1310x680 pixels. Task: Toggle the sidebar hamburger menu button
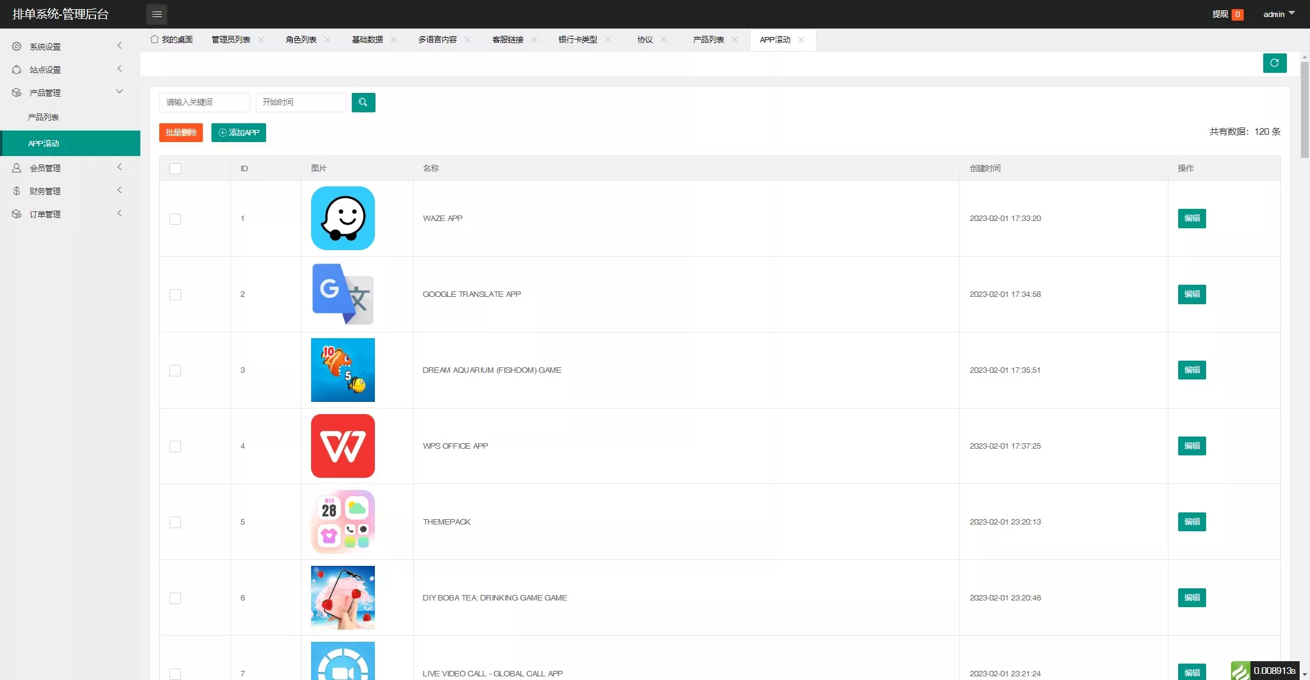click(157, 15)
